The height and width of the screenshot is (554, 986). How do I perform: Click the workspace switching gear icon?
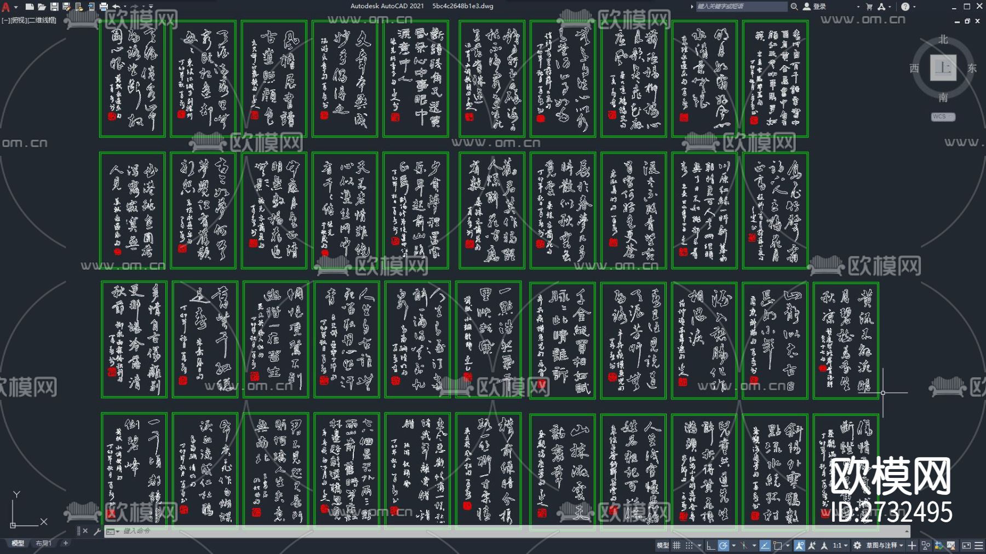tap(857, 545)
